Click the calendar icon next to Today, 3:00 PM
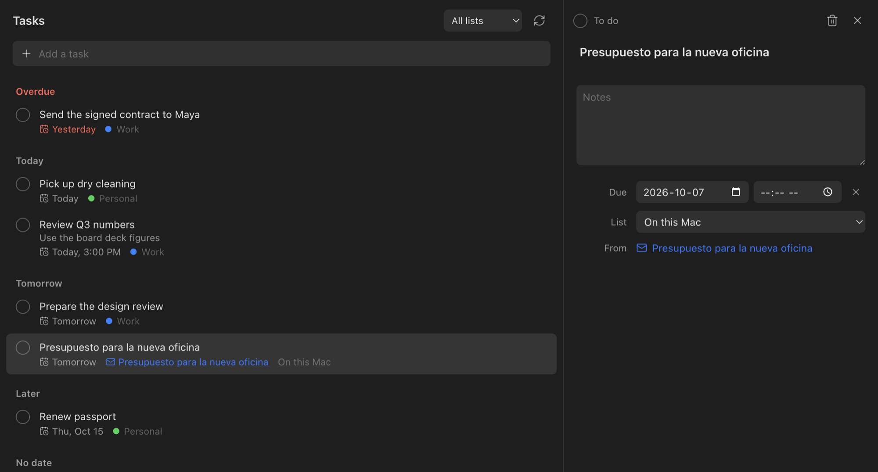Image resolution: width=878 pixels, height=472 pixels. pos(44,252)
